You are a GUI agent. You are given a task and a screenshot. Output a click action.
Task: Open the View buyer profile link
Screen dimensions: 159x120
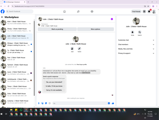(x=82, y=65)
